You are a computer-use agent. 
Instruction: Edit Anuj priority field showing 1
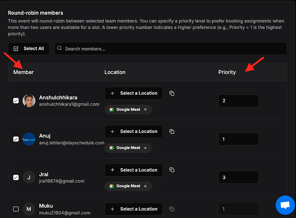(x=238, y=139)
